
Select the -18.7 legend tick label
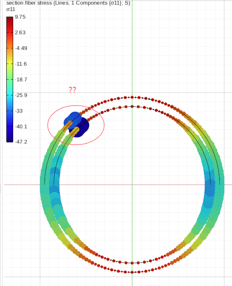(x=21, y=80)
